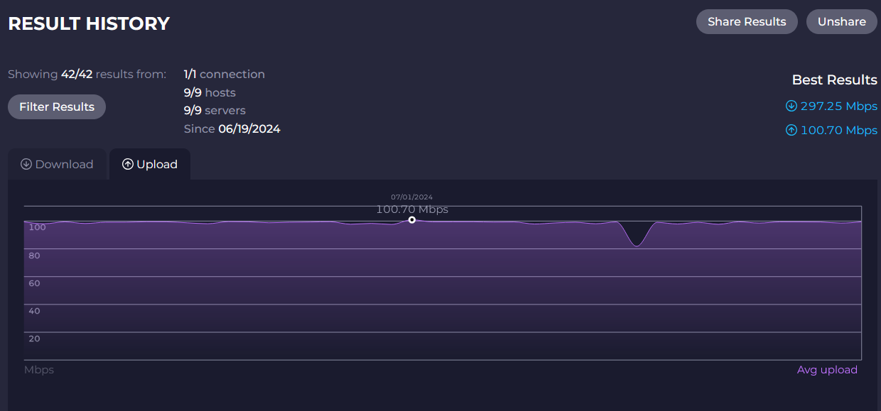
Task: Click the Avg upload legend label
Action: [x=827, y=369]
